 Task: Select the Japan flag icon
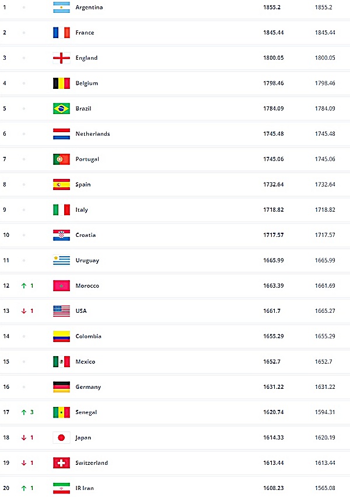[x=61, y=437]
